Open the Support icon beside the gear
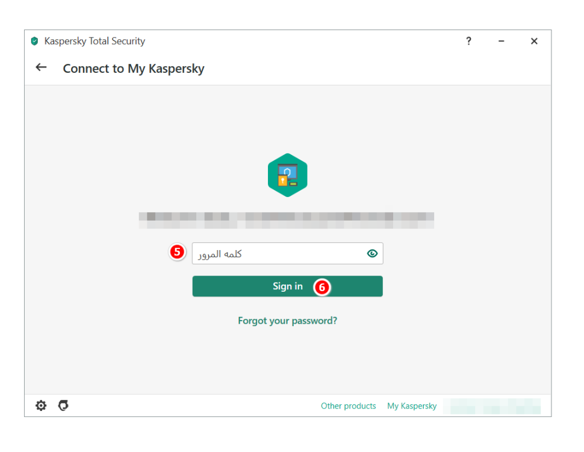This screenshot has height=452, width=584. pyautogui.click(x=63, y=406)
